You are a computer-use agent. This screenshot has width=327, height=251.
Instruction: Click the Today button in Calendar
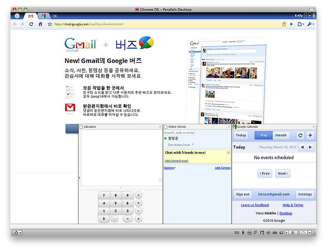(241, 136)
